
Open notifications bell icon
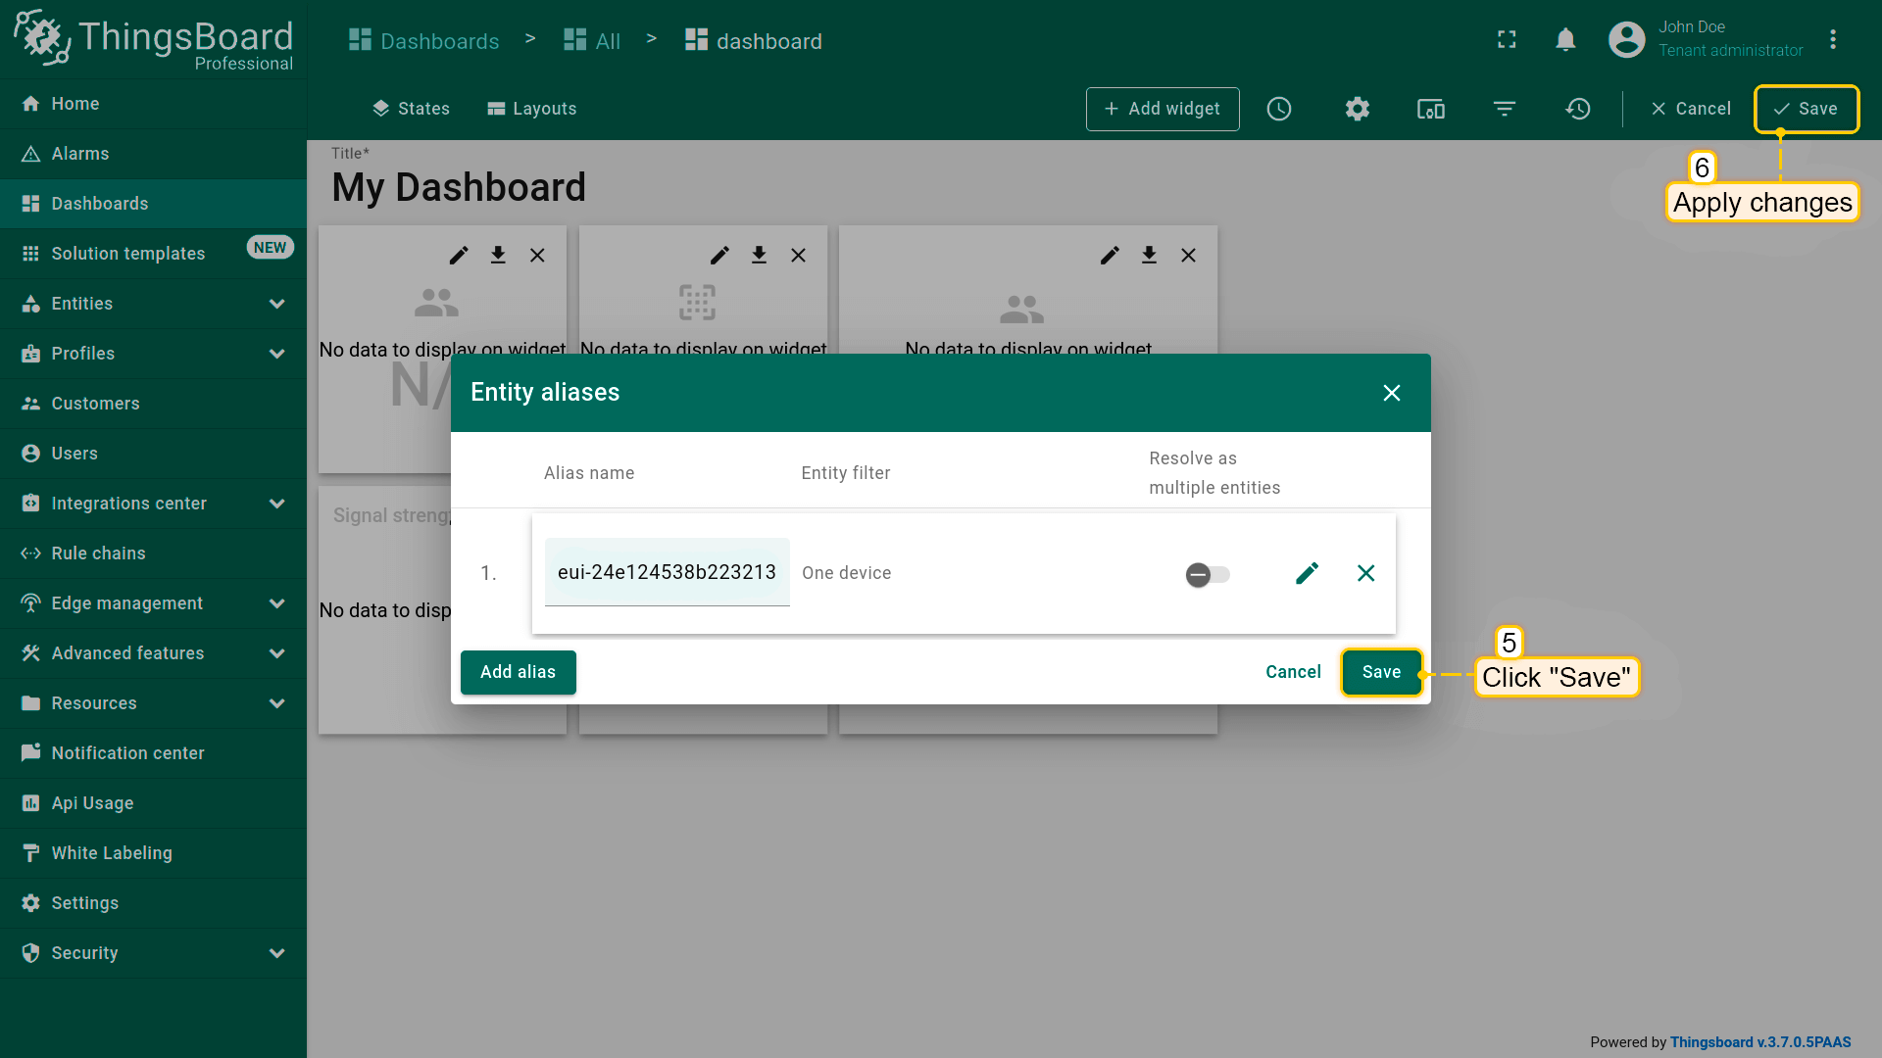[x=1565, y=40]
